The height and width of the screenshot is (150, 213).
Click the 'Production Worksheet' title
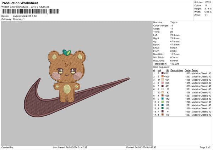(x=20, y=3)
